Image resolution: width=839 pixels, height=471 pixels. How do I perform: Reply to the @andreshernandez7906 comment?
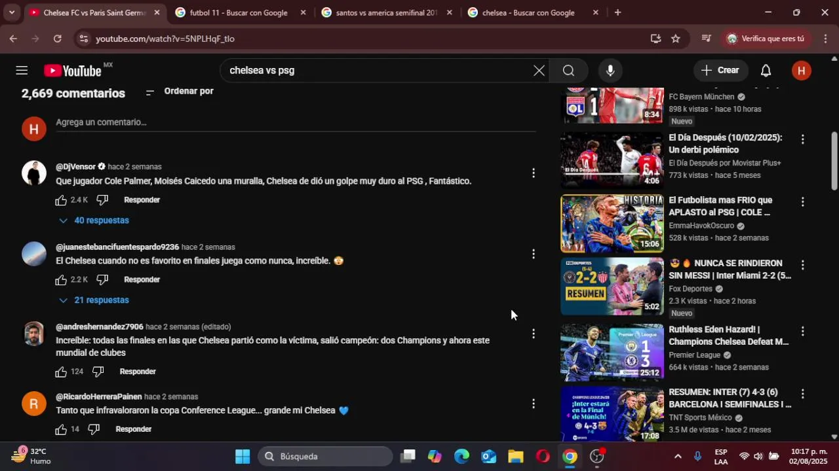coord(138,372)
